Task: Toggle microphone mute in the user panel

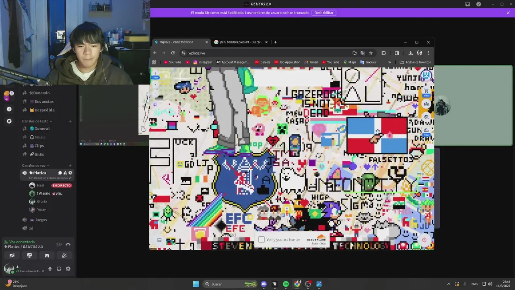Action: pos(50,269)
